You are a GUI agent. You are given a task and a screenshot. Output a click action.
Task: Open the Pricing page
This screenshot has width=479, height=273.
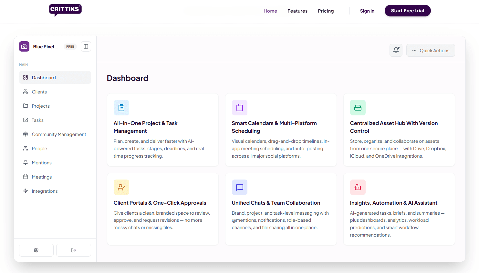(326, 11)
